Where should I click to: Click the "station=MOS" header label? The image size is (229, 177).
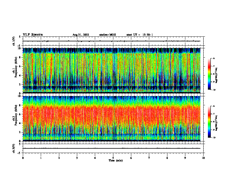click(x=108, y=35)
